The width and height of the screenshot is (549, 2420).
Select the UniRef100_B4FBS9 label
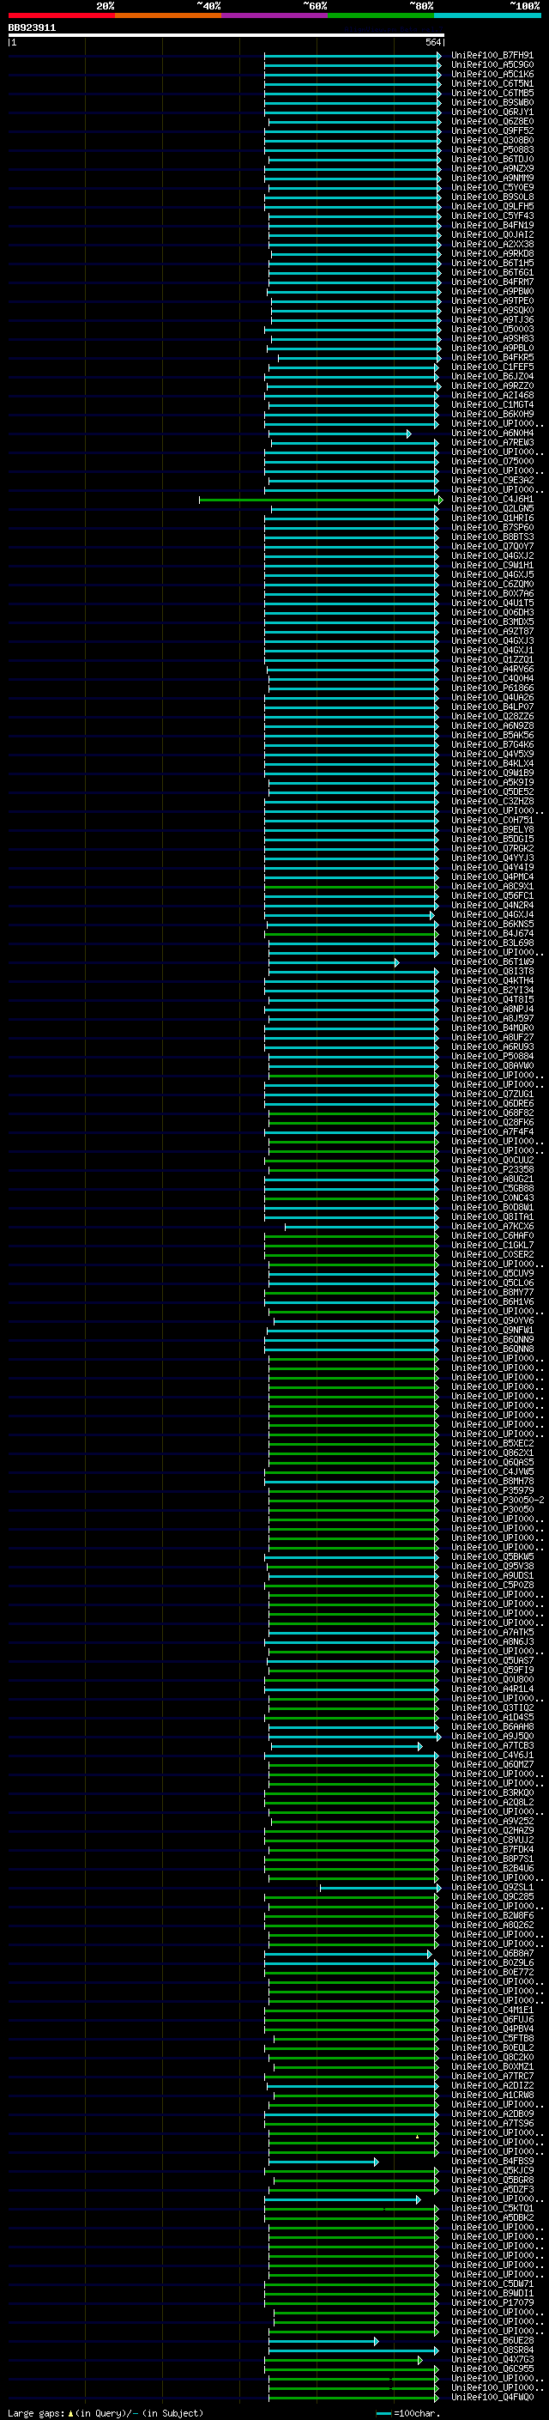(492, 2162)
